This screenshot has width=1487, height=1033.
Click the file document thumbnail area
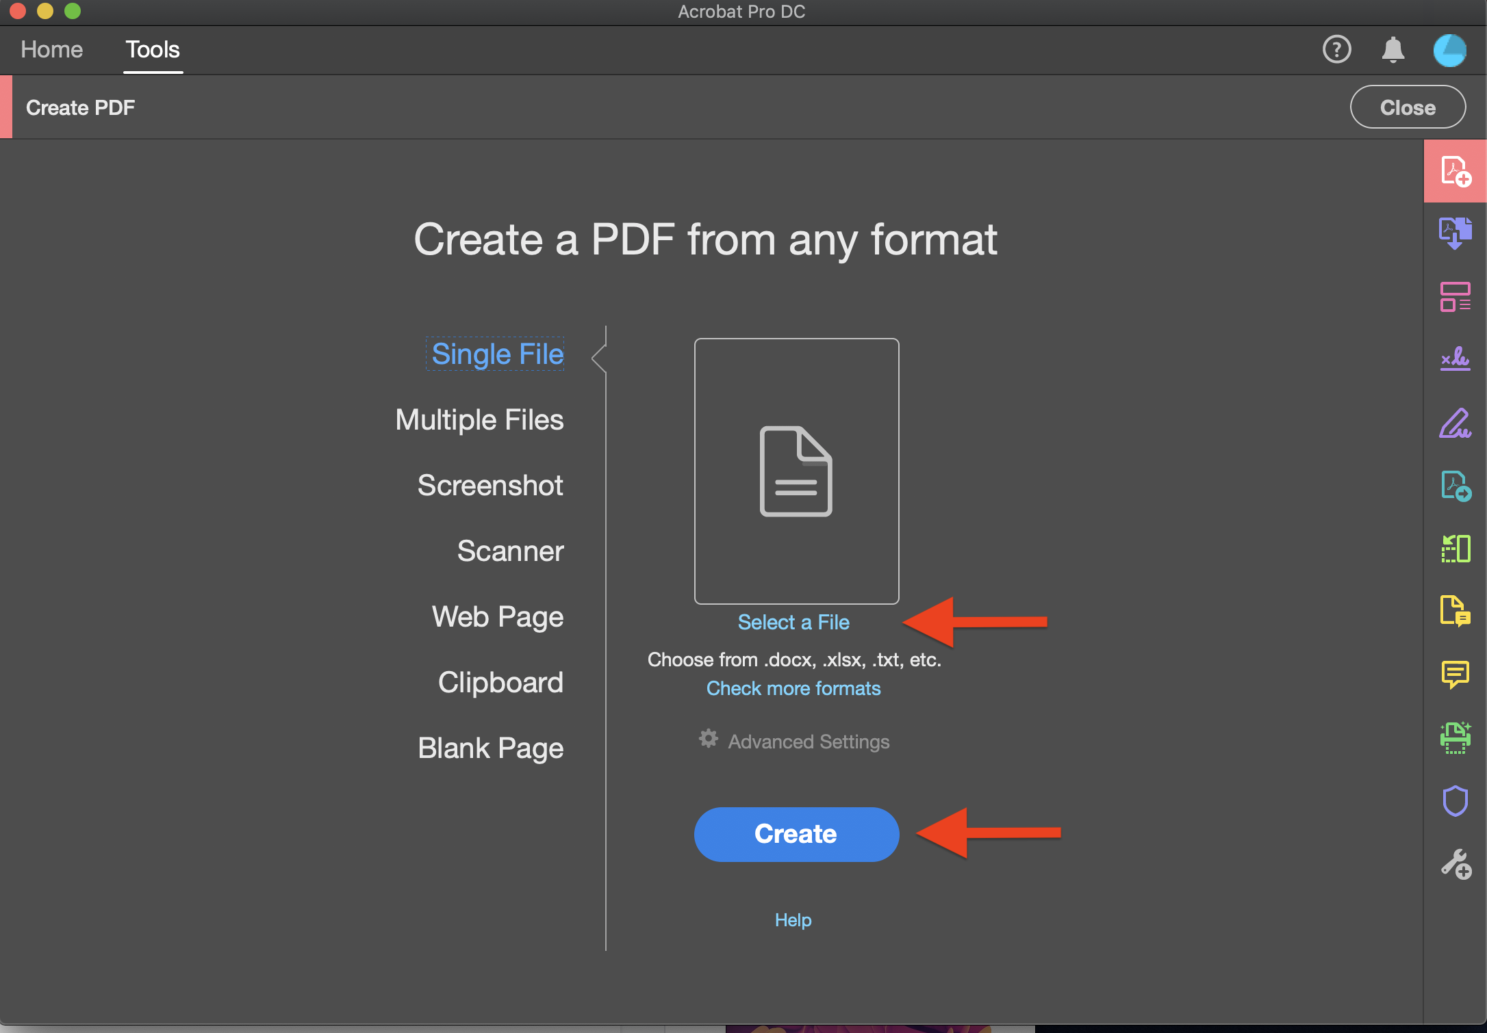tap(793, 473)
